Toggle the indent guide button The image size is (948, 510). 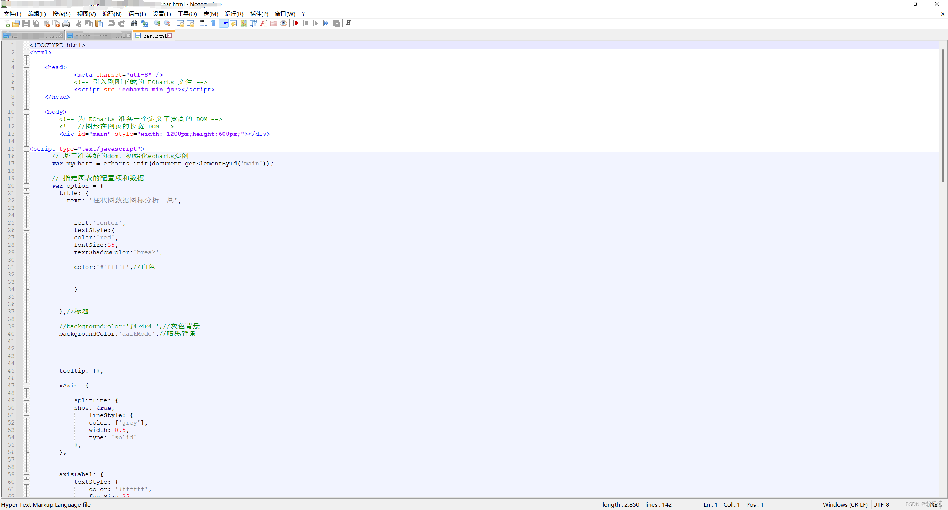(224, 23)
